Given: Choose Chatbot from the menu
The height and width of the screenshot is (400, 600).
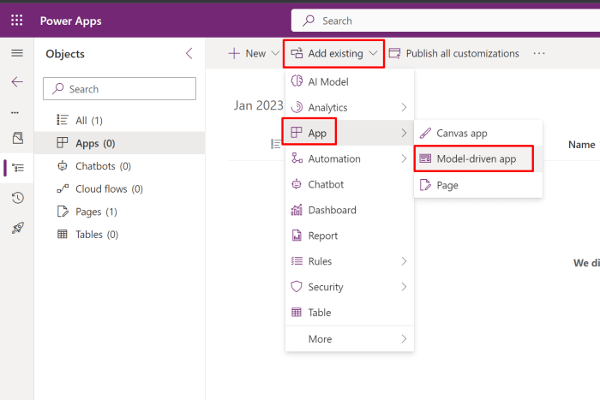Looking at the screenshot, I should click(x=350, y=184).
